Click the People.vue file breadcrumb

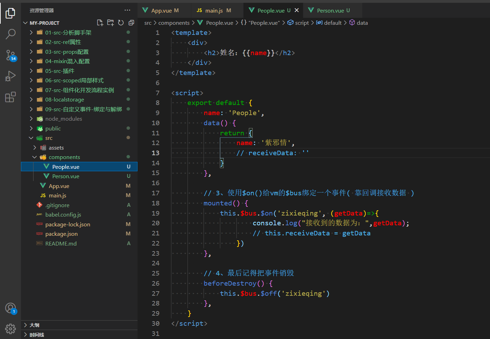click(215, 23)
